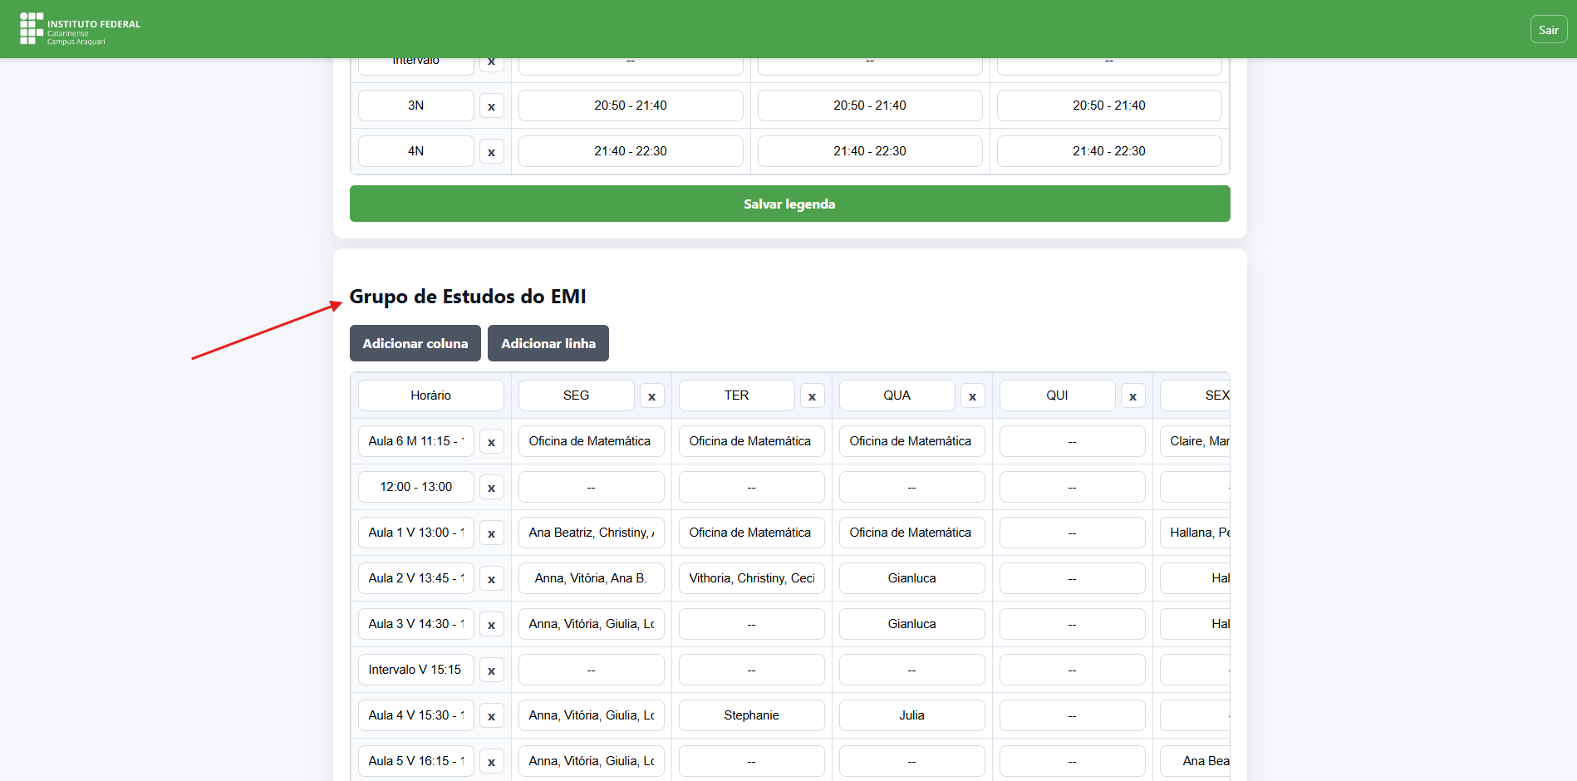Edit SEG Anna, Vitória, Giulia in Aula 4 row
Viewport: 1577px width, 781px height.
592,715
